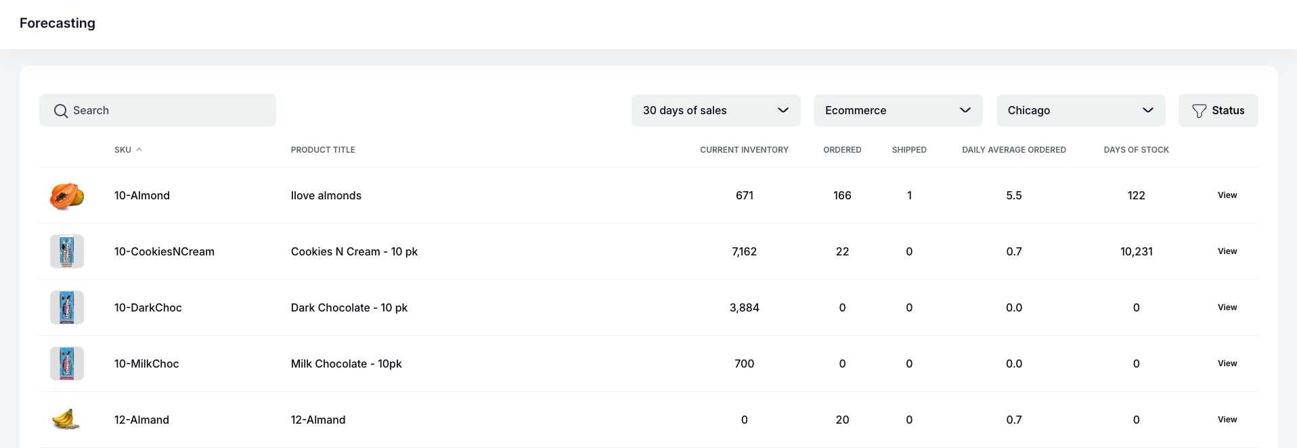Expand the 30 days of sales dropdown

pos(716,110)
